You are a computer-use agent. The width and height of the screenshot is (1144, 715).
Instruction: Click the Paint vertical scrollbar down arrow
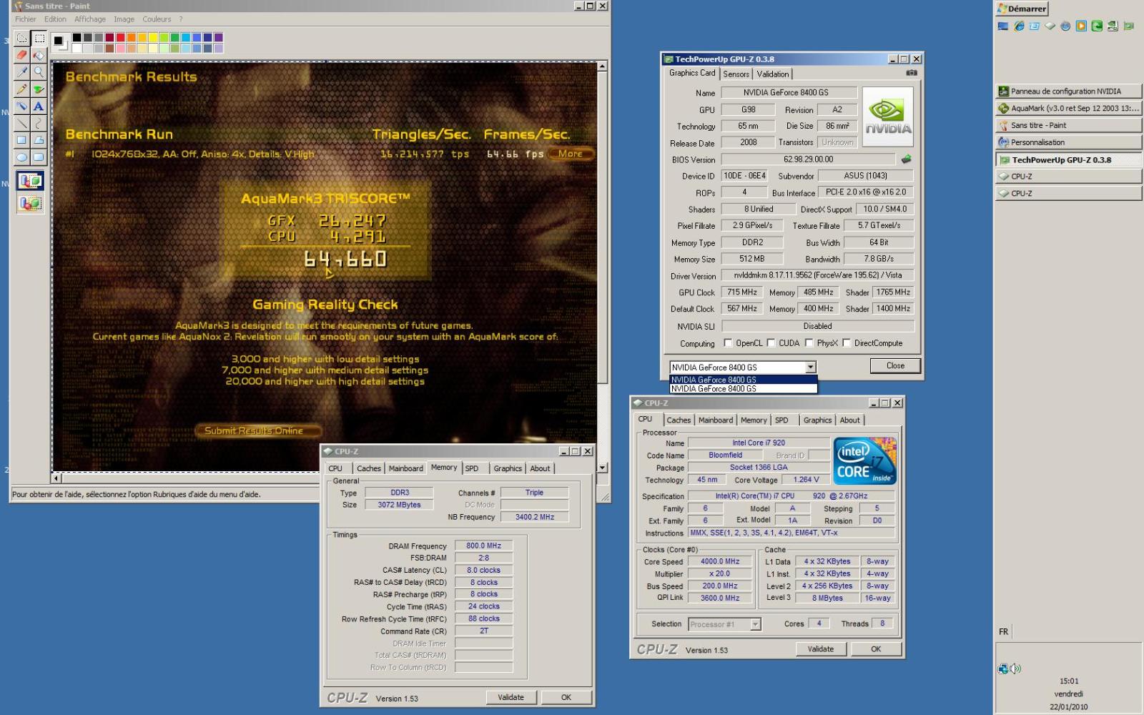(602, 468)
